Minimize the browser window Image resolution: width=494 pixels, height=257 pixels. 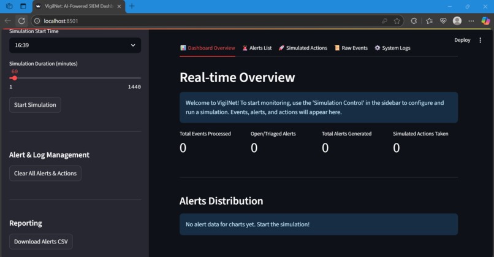[x=450, y=6]
